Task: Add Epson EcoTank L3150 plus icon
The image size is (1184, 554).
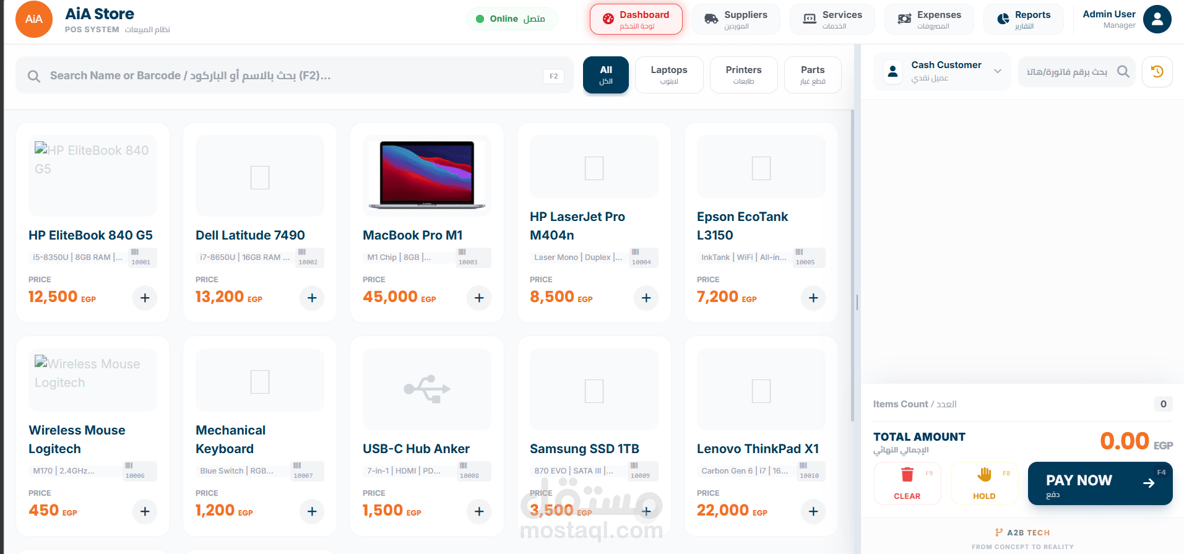Action: [x=813, y=298]
